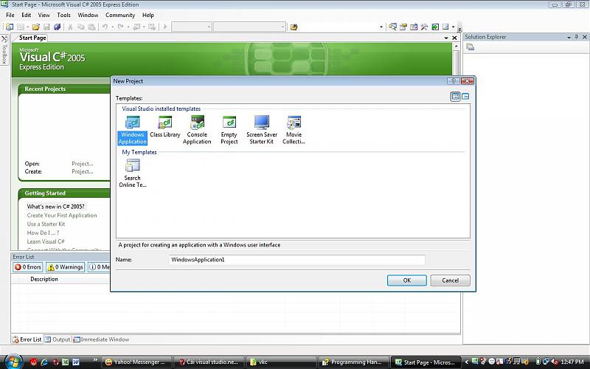
Task: Choose the Movie Collection template
Action: tap(294, 129)
